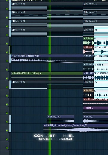108x155 pixels.
Task: Mute the track holding the Flott 4 clip
Action: click(x=7, y=113)
